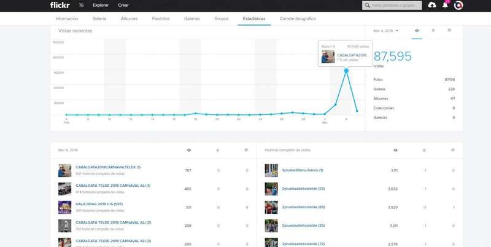The image size is (491, 247).
Task: Sort all-time list by favorites star icon
Action: pos(423,150)
